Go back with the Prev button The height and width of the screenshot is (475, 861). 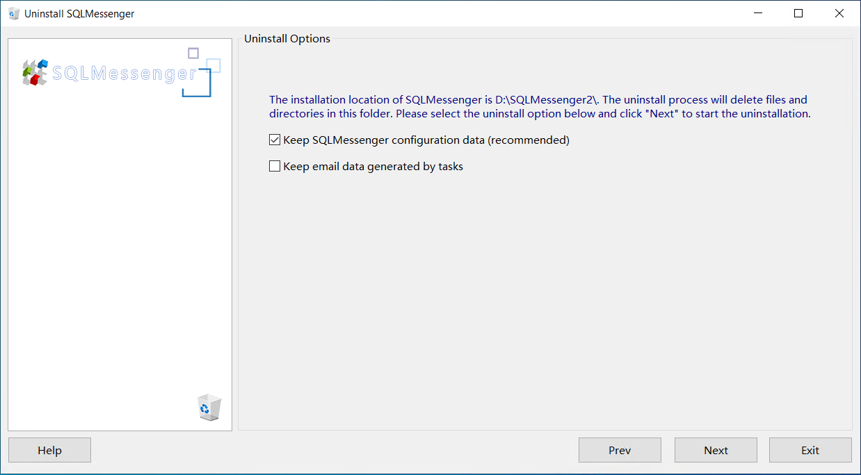click(620, 450)
